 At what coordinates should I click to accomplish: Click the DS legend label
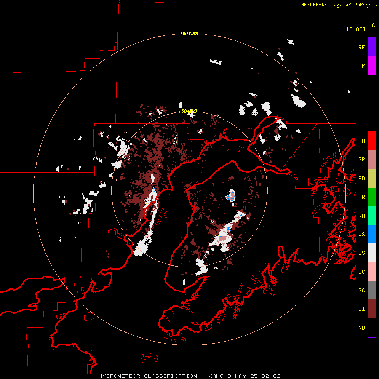coord(361,253)
